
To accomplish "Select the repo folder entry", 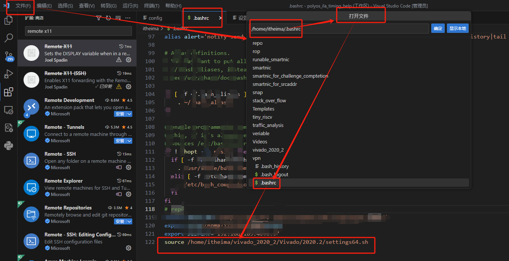I will pos(359,43).
